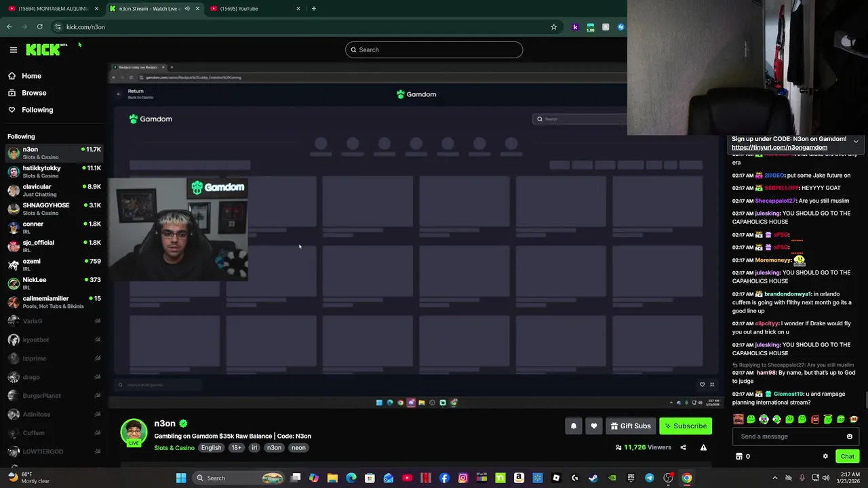Open hstikkytokky channel in sidebar
Viewport: 868px width, 488px height.
coord(54,171)
